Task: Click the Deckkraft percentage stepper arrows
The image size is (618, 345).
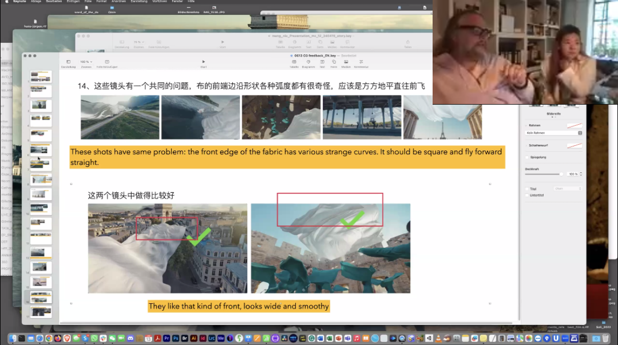Action: point(581,174)
